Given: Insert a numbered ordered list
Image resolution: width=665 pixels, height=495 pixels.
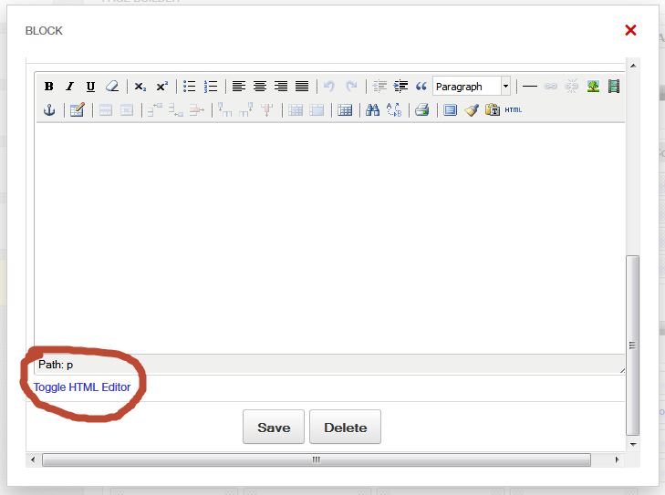Looking at the screenshot, I should pyautogui.click(x=211, y=87).
